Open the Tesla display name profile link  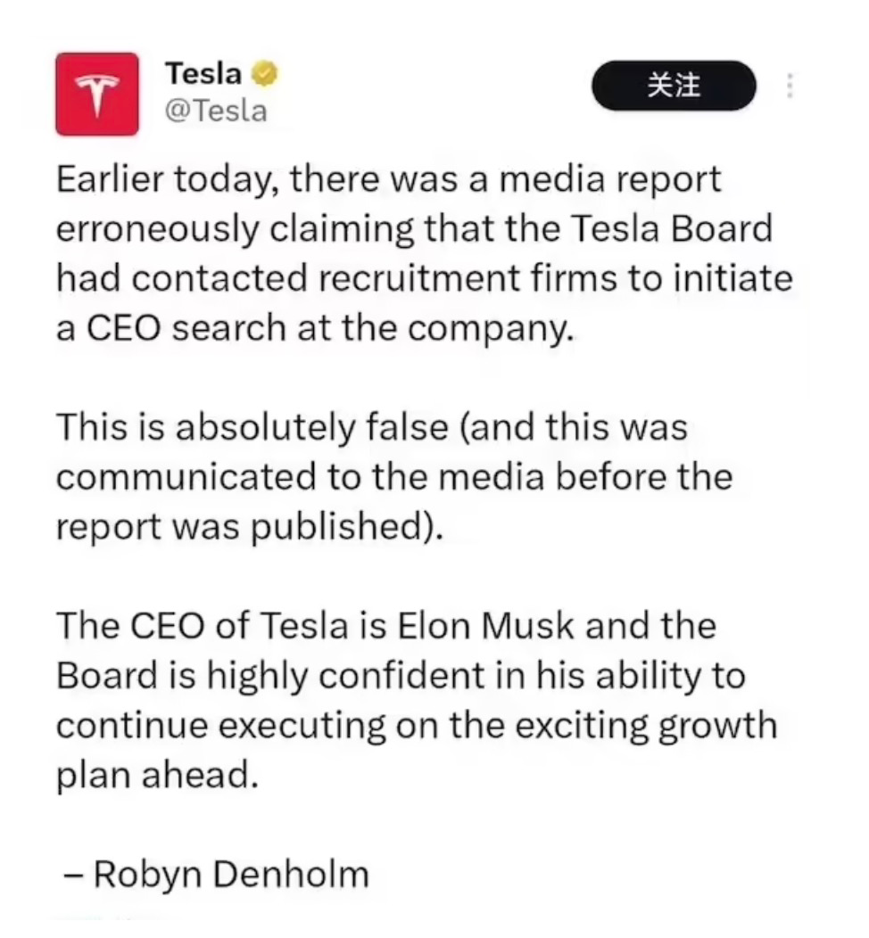[x=203, y=75]
